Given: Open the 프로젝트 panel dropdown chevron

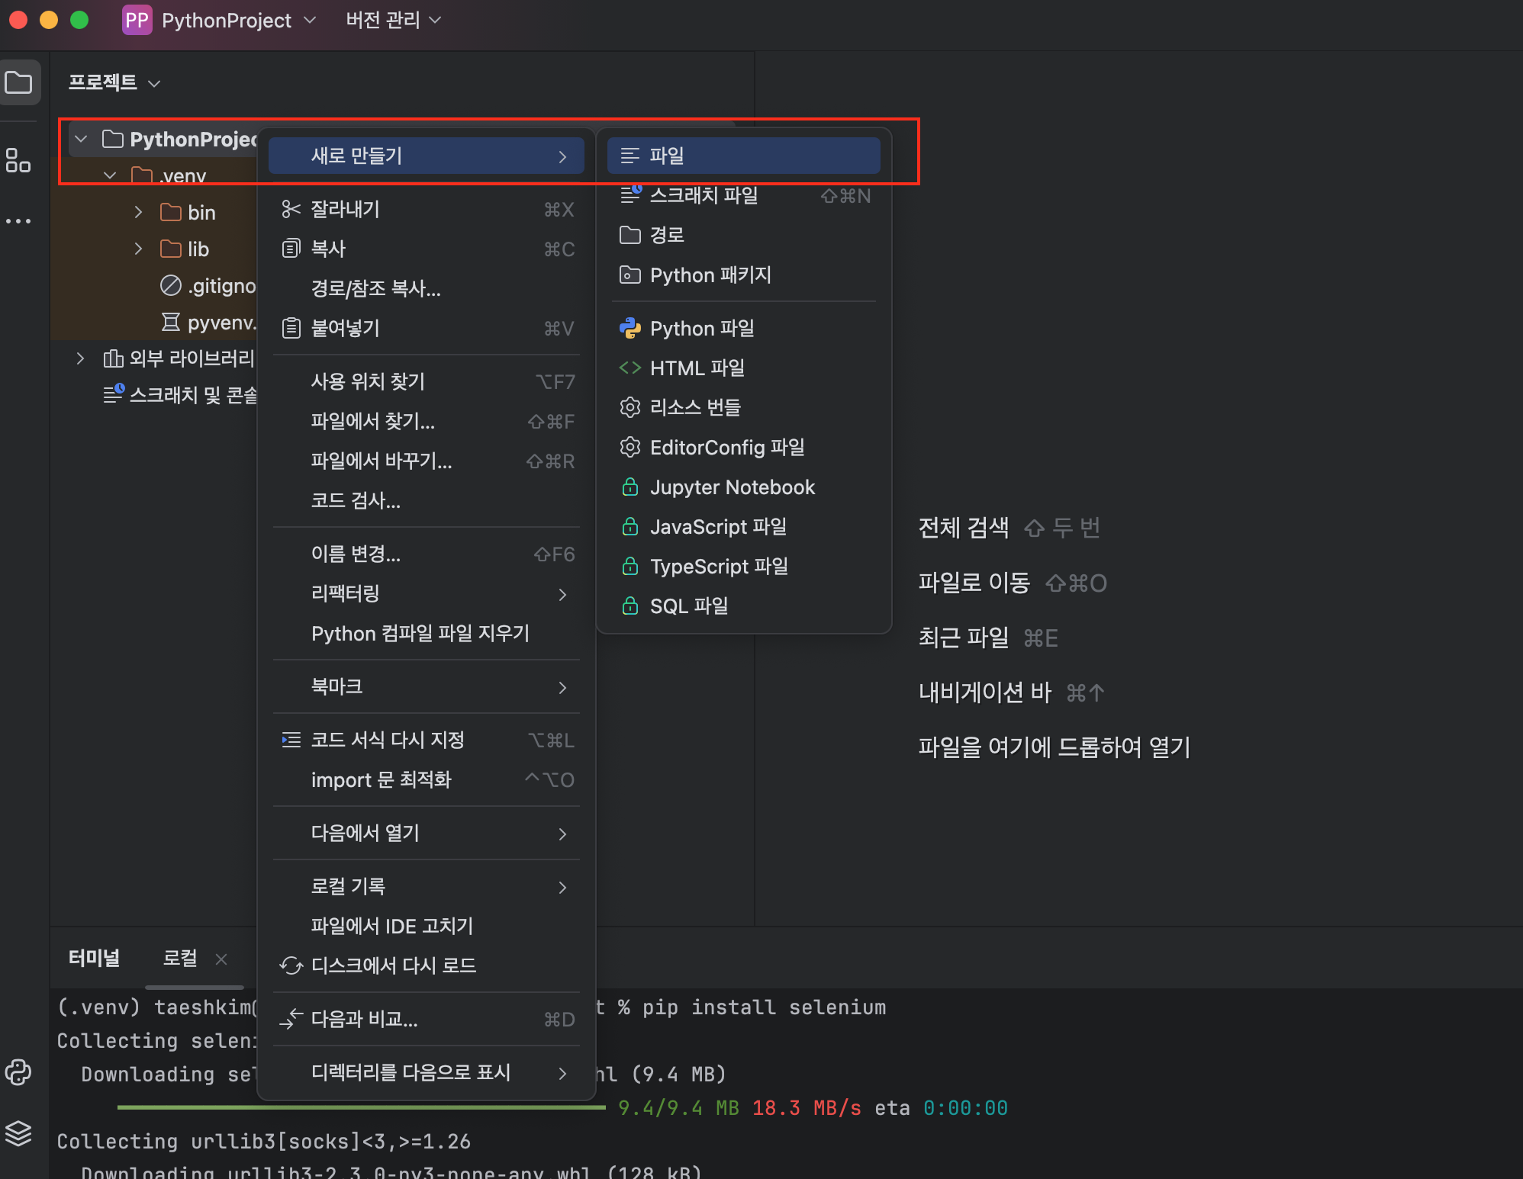Looking at the screenshot, I should click(154, 83).
